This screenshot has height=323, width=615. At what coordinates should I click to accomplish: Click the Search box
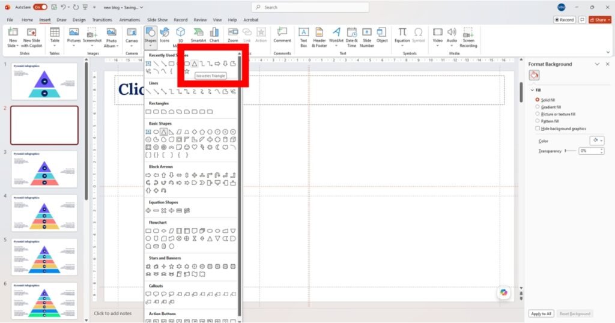pyautogui.click(x=311, y=7)
